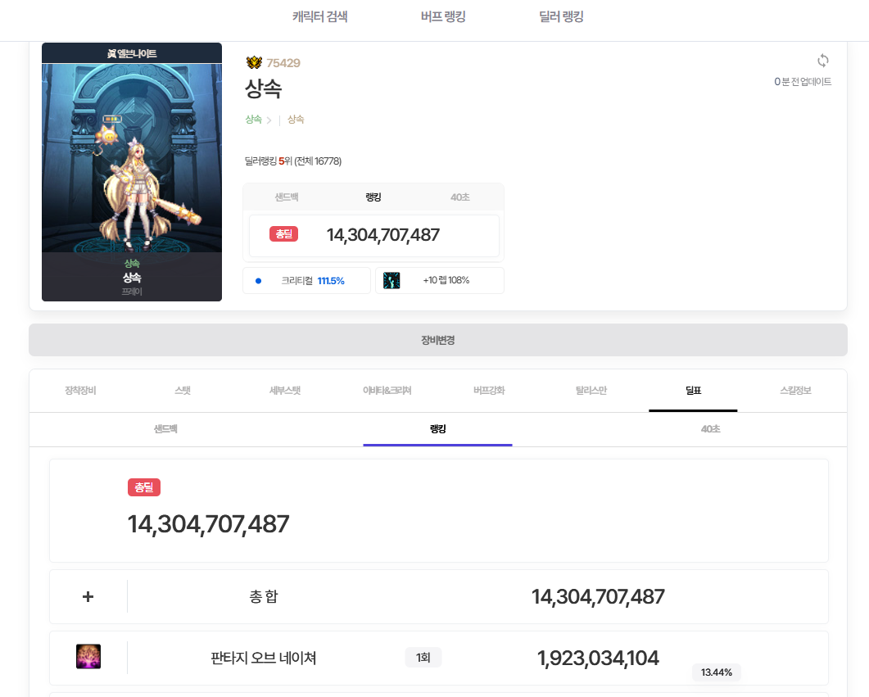Click the fame value 75429

click(x=283, y=63)
